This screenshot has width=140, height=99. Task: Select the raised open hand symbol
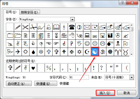pos(79,43)
